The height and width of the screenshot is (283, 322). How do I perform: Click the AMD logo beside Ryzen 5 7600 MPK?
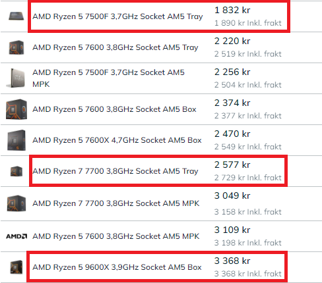16,236
